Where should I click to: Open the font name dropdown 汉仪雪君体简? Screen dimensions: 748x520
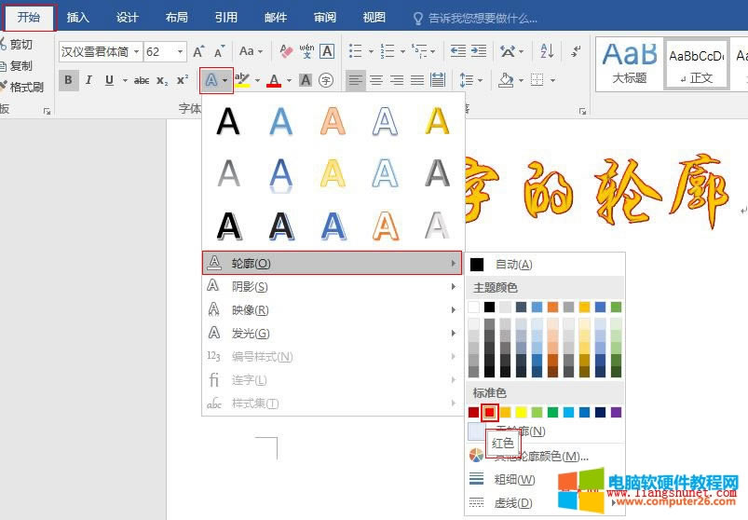click(x=137, y=52)
